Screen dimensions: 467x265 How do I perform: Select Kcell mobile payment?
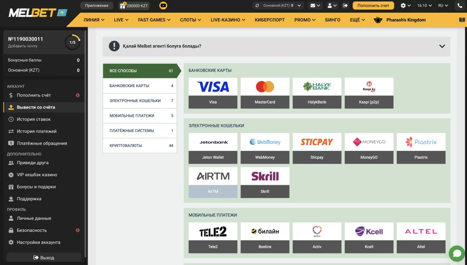coord(369,238)
